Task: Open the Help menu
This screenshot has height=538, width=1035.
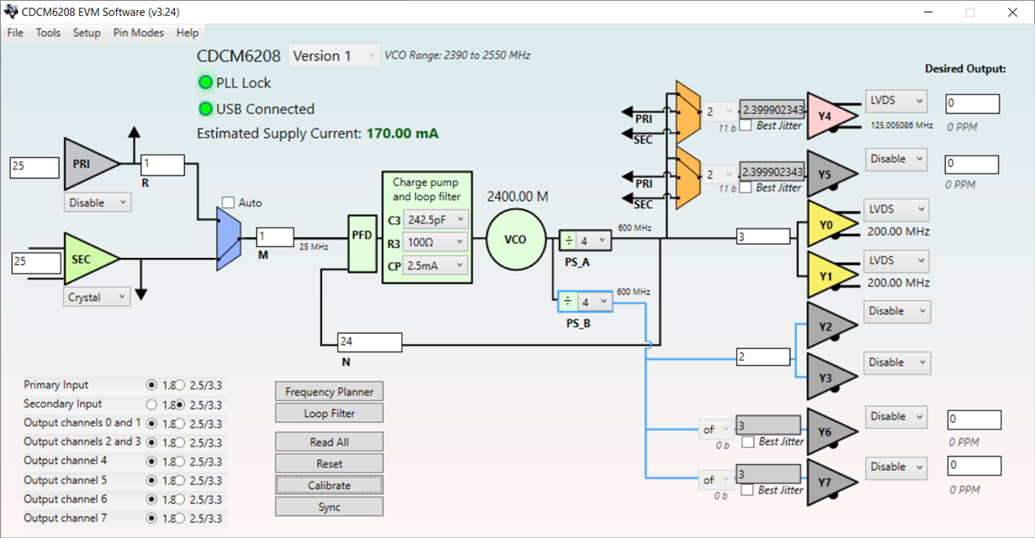Action: pos(188,33)
